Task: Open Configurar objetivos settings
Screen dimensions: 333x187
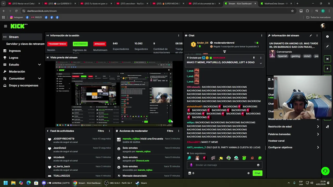Action: [x=294, y=148]
